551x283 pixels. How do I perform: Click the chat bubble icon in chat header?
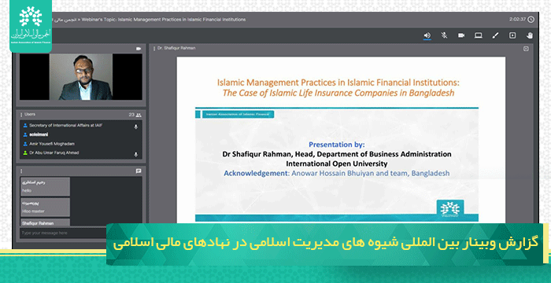tap(139, 171)
